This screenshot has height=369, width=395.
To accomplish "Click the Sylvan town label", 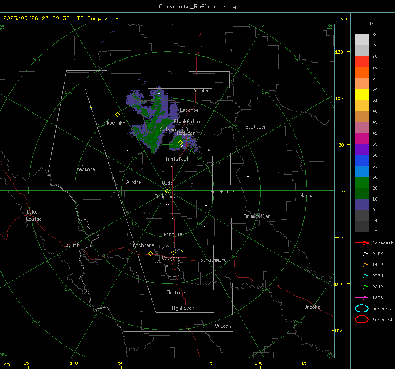I will 168,129.
